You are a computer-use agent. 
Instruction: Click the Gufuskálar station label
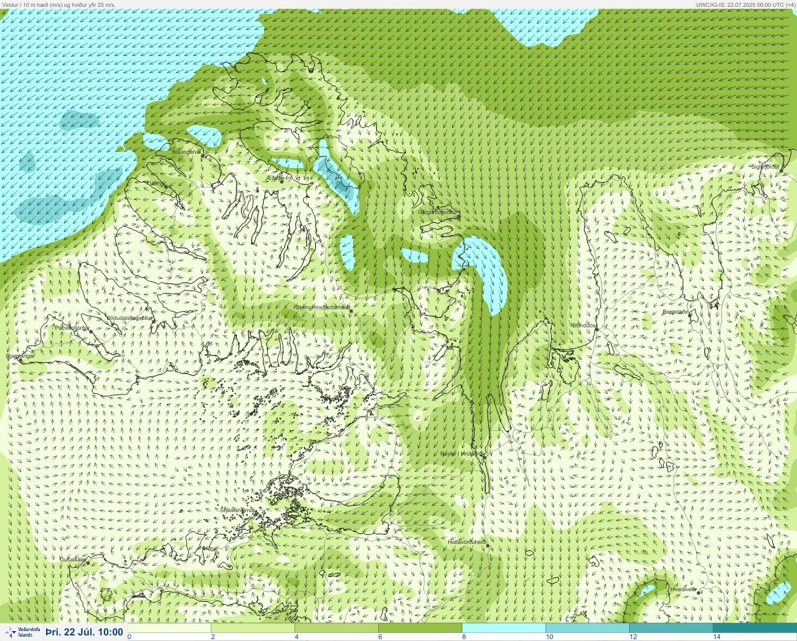pyautogui.click(x=72, y=559)
